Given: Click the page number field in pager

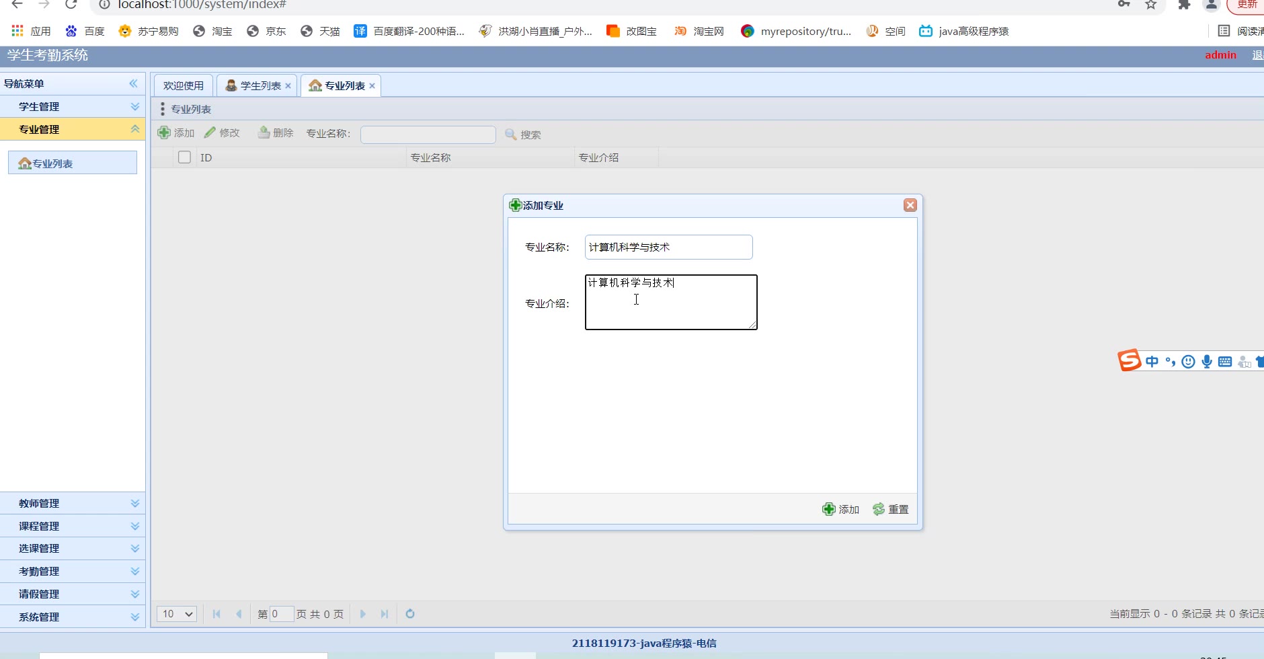Looking at the screenshot, I should click(282, 614).
